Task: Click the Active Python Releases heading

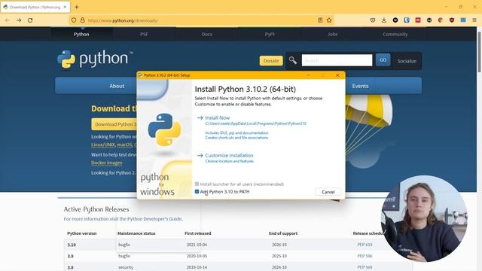Action: click(x=96, y=209)
